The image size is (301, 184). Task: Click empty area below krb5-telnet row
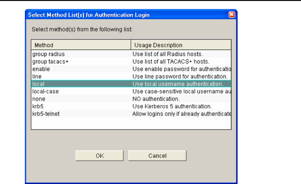131,123
